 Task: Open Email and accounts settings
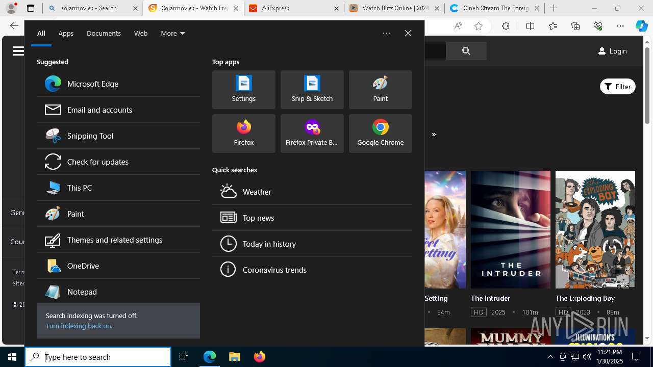118,110
